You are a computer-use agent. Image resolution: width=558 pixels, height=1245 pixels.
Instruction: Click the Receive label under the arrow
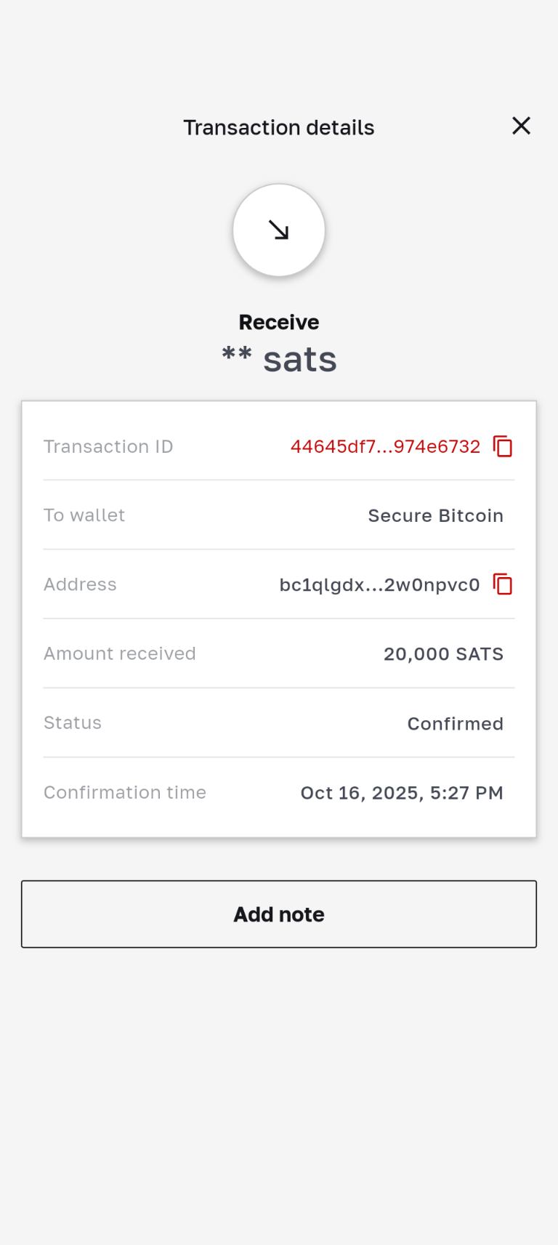click(279, 322)
